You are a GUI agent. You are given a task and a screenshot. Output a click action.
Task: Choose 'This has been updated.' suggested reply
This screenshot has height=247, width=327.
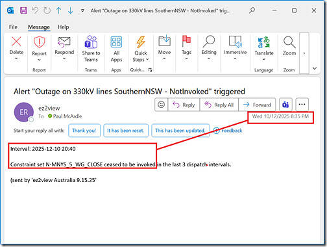pyautogui.click(x=180, y=131)
